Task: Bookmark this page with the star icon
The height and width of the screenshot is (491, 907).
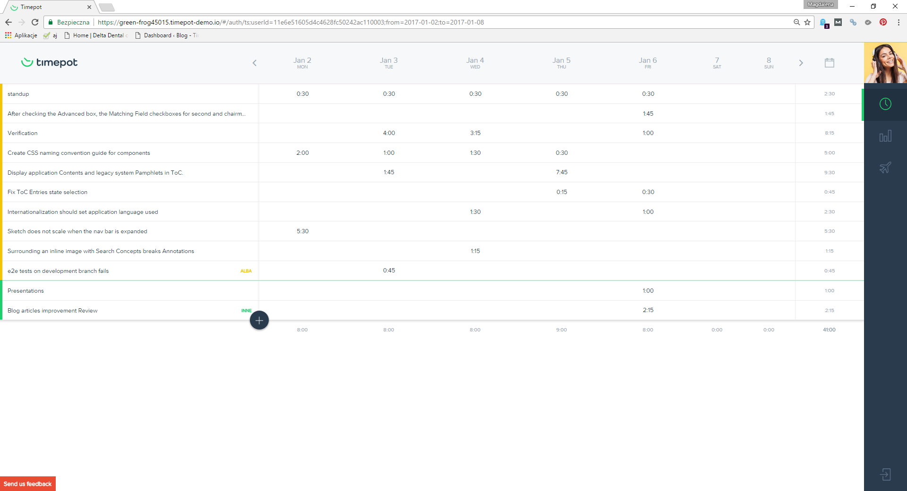Action: click(x=807, y=22)
